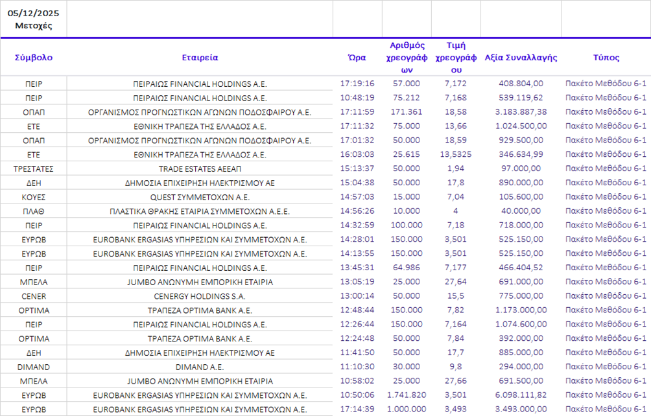Select the 05/12/2025 Μετοχές date cell
This screenshot has height=416, width=651.
[34, 19]
